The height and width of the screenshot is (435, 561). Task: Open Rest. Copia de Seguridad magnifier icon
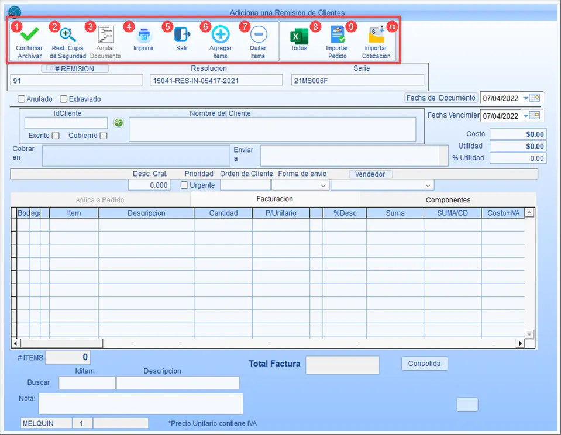point(68,34)
